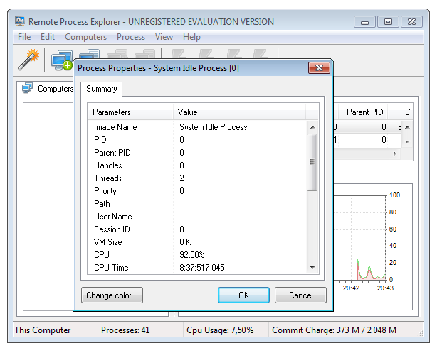Image resolution: width=432 pixels, height=348 pixels.
Task: Close the Remote Process Explorer main window
Action: 411,22
